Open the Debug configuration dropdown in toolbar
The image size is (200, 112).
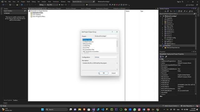click(42, 5)
